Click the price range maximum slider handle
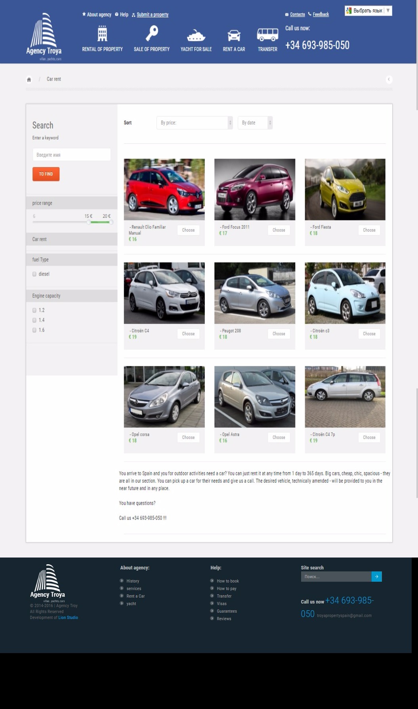The height and width of the screenshot is (709, 418). [111, 222]
